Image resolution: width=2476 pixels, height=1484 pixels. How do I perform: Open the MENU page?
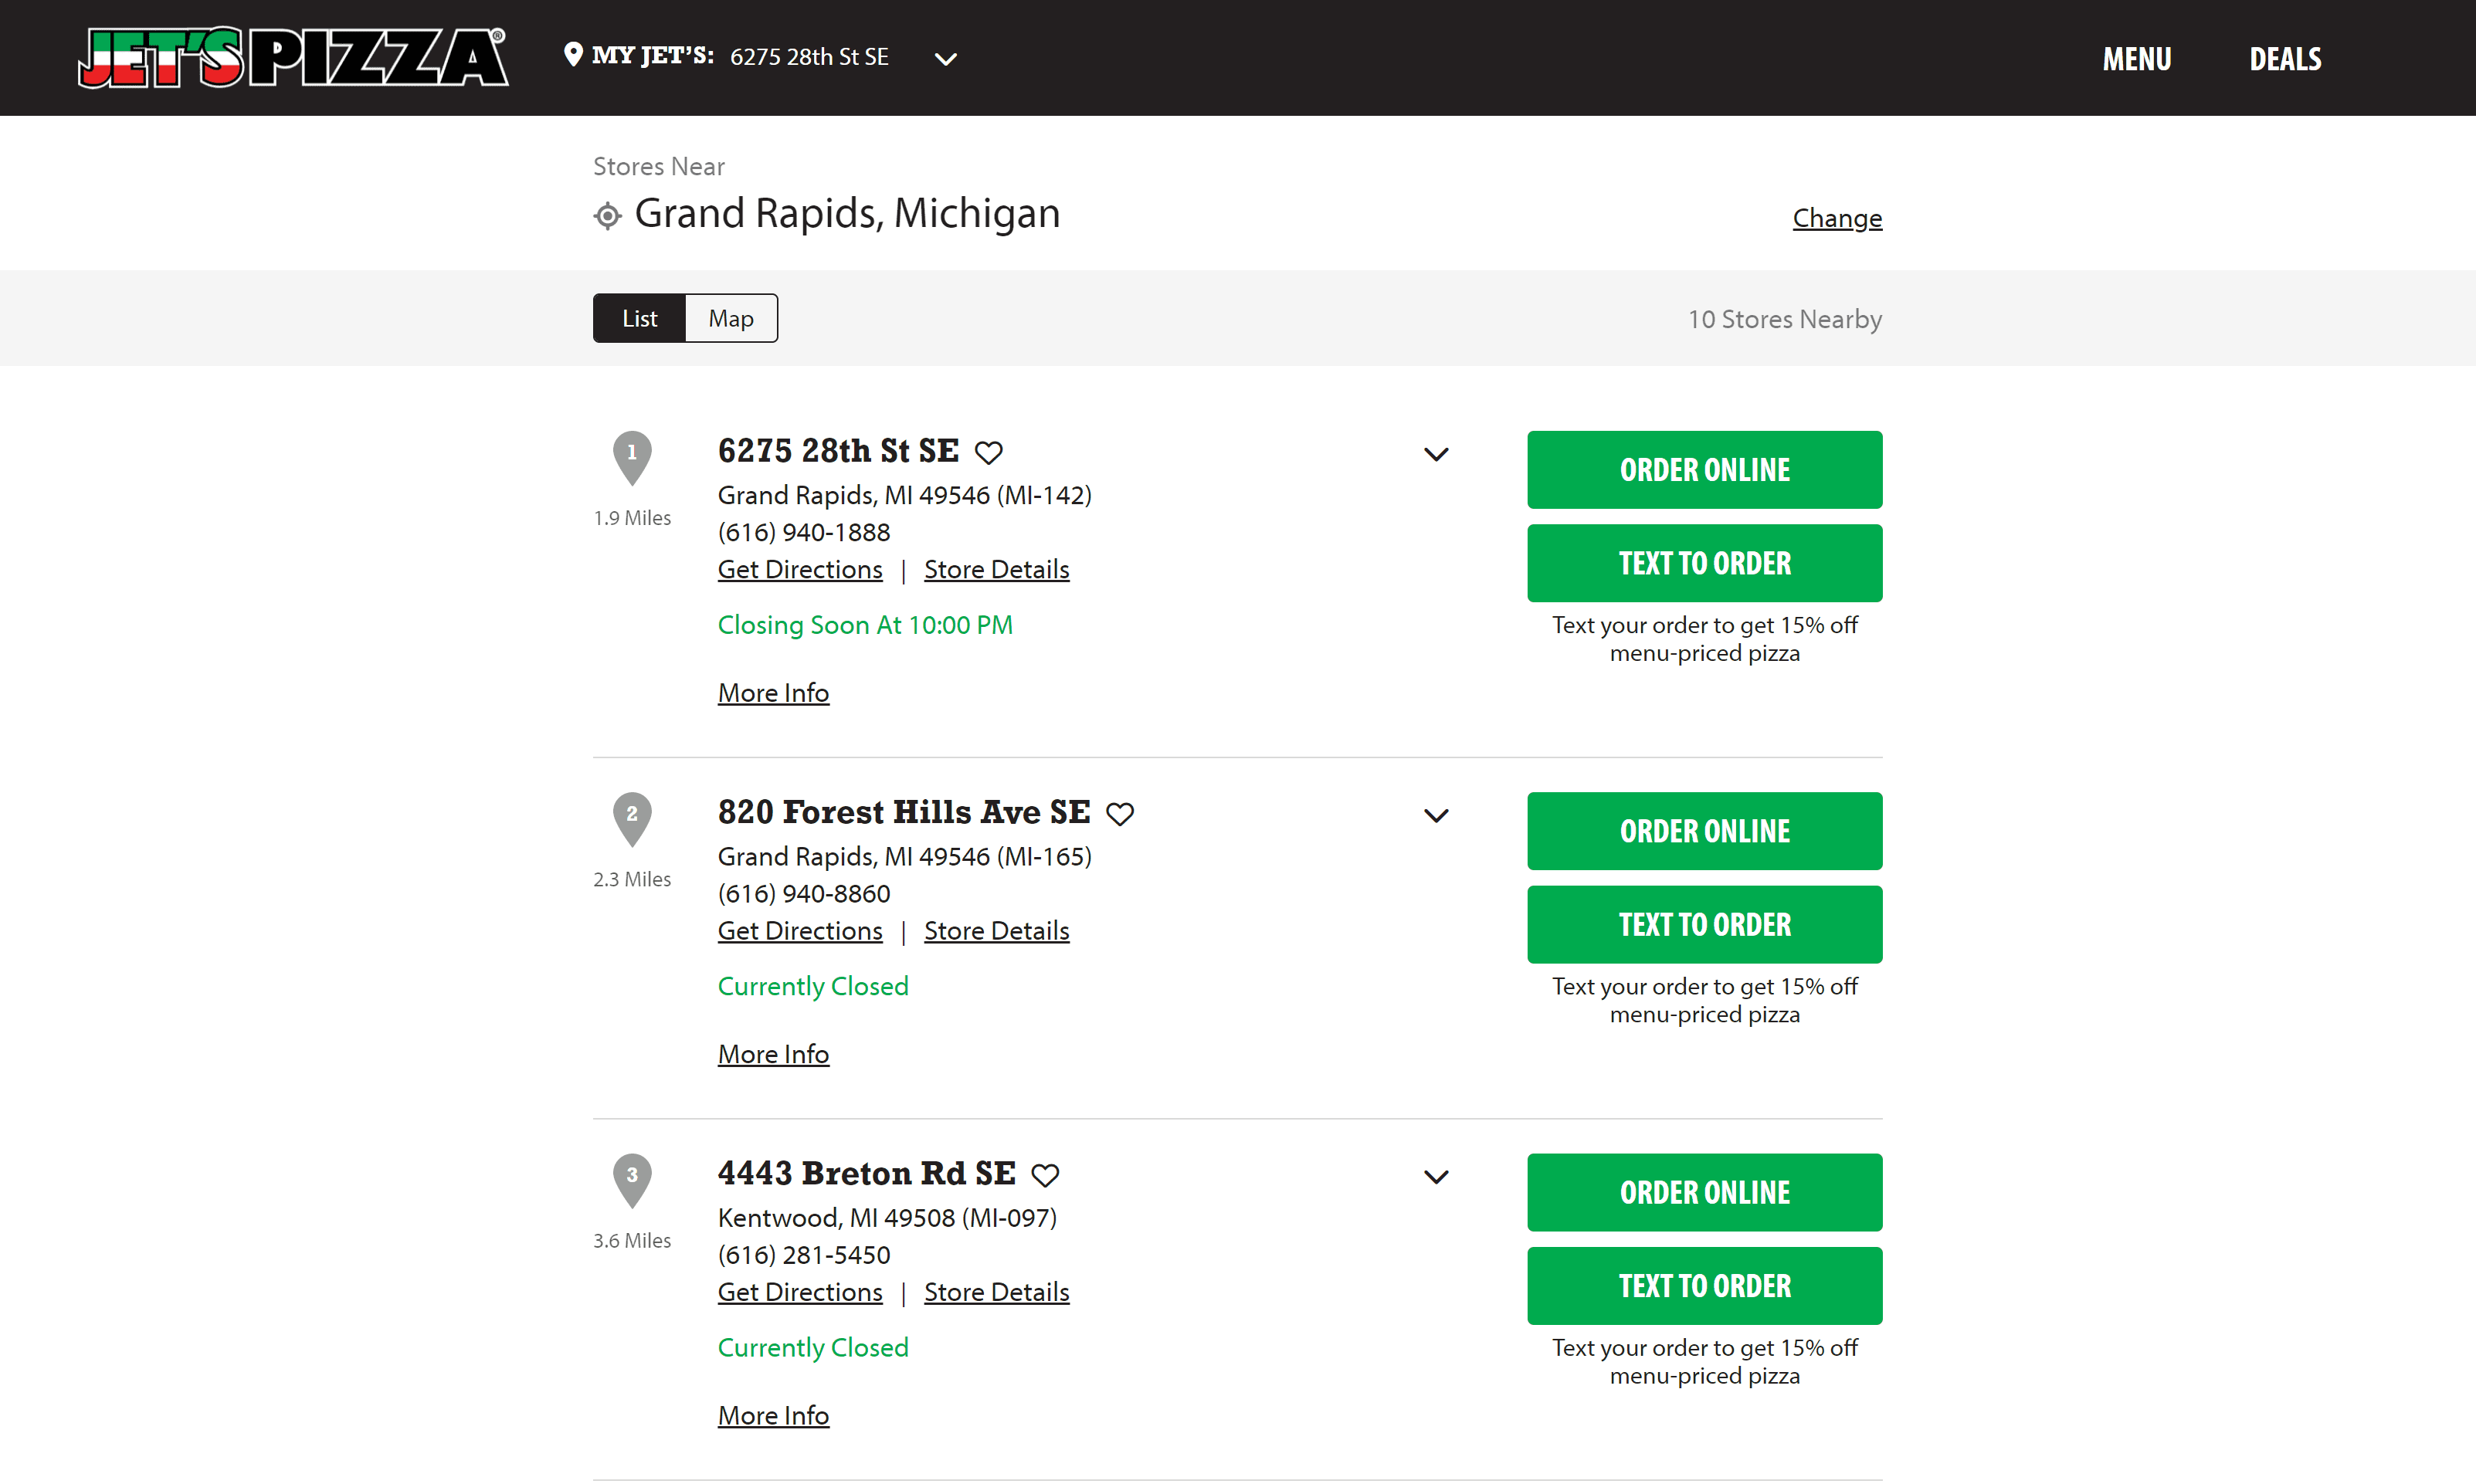click(x=2136, y=58)
